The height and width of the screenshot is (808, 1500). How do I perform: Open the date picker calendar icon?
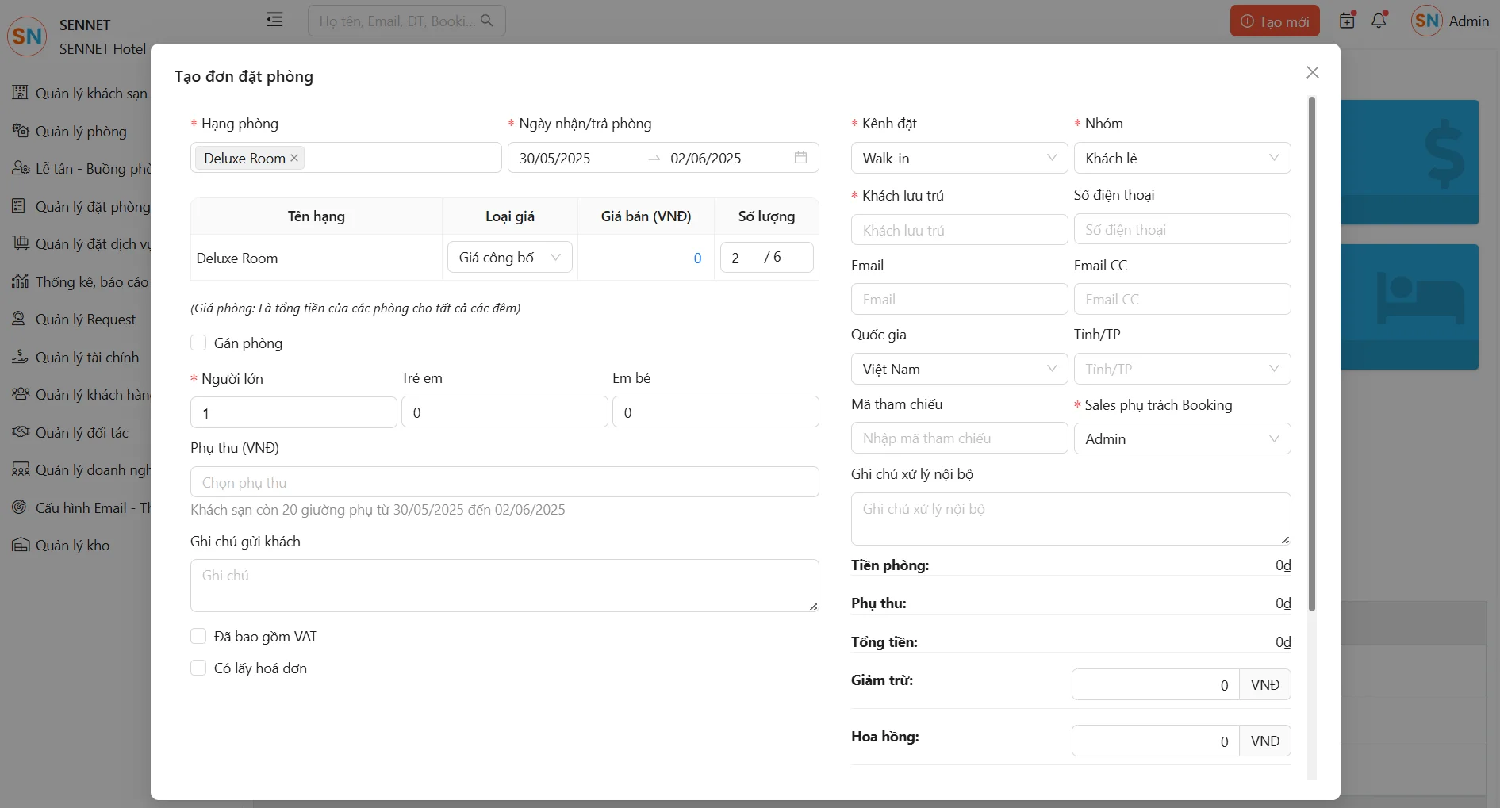(800, 158)
